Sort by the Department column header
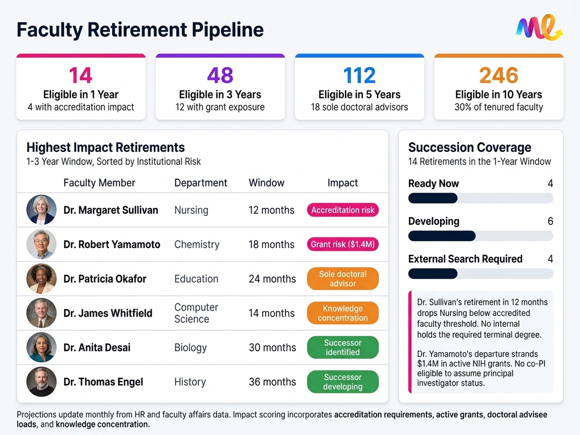Viewport: 580px width, 435px height. pos(201,183)
